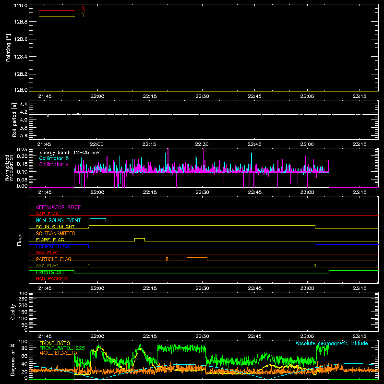Click the GAP_FLAG label
Image resolution: width=384 pixels, height=384 pixels.
[47, 214]
